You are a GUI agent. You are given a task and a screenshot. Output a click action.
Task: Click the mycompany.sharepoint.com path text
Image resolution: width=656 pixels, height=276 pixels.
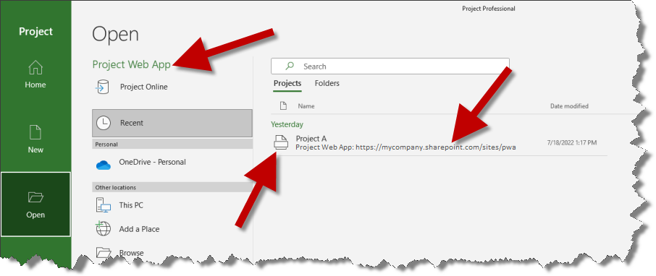(435, 147)
